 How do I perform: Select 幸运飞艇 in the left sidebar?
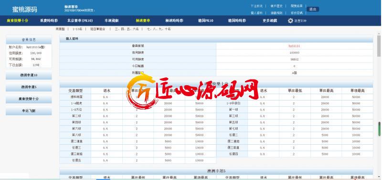(29, 111)
